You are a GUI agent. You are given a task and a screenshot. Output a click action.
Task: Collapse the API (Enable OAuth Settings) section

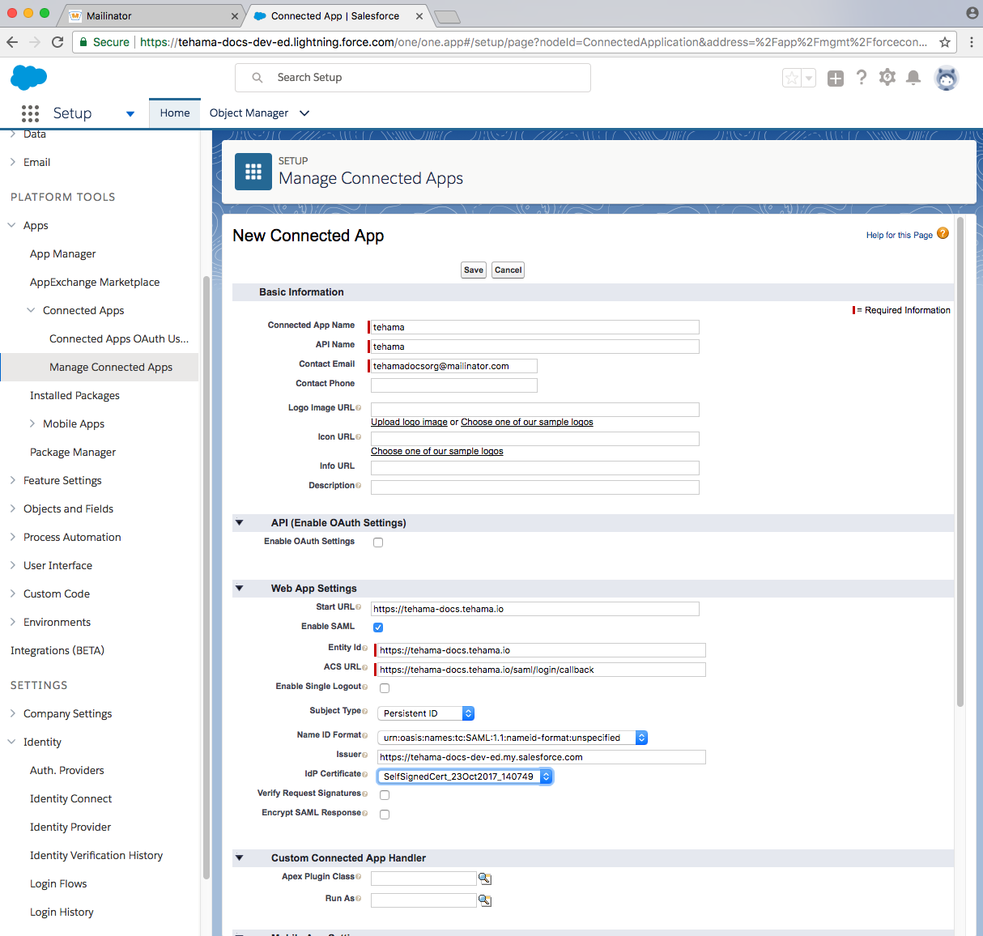pyautogui.click(x=239, y=523)
